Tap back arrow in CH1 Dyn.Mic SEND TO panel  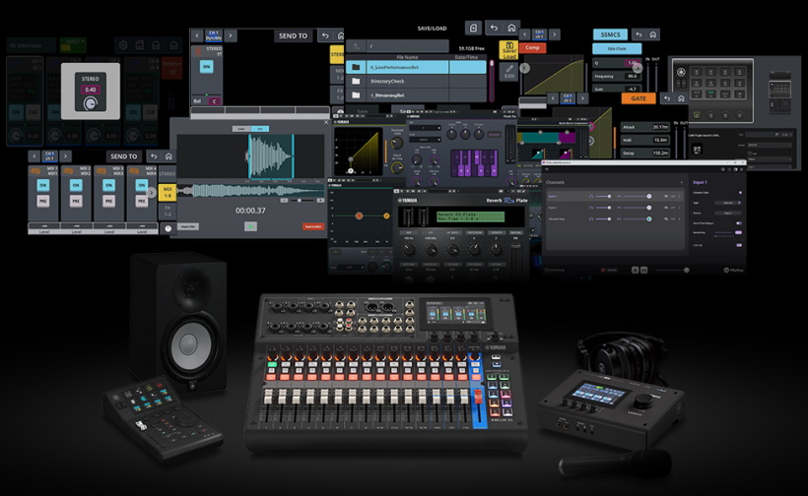point(325,35)
